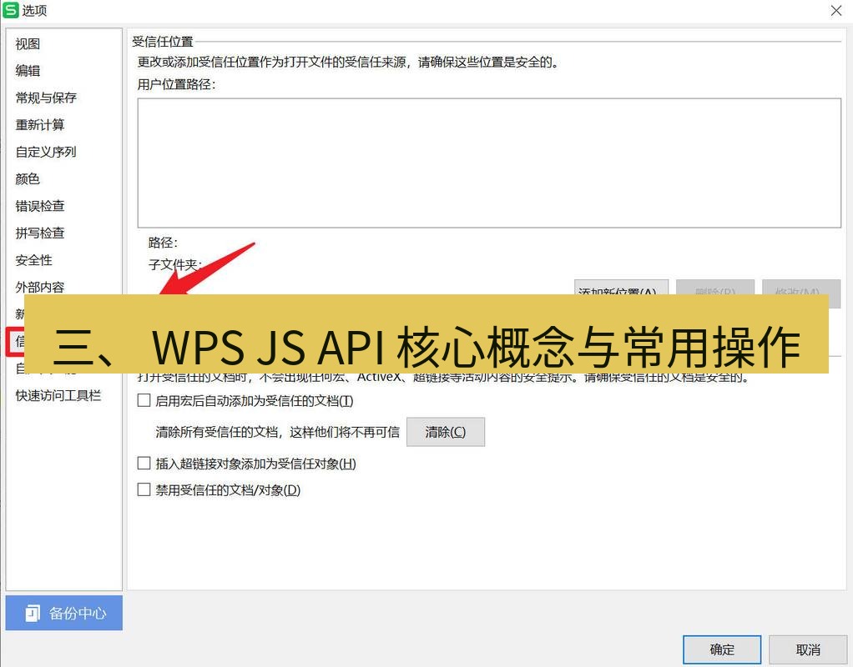Select 外部内容 category

[x=40, y=287]
